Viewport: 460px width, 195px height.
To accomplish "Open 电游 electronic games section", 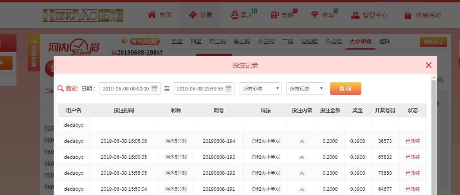I will tap(283, 15).
